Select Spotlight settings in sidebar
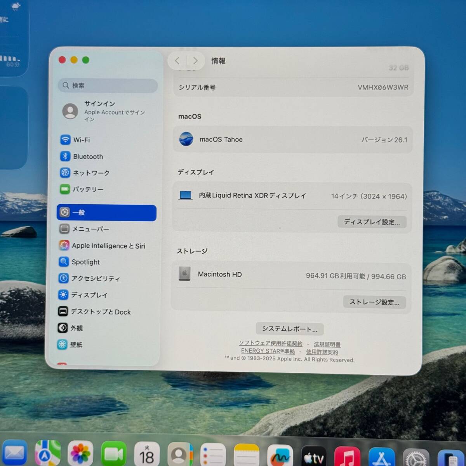 tap(85, 262)
